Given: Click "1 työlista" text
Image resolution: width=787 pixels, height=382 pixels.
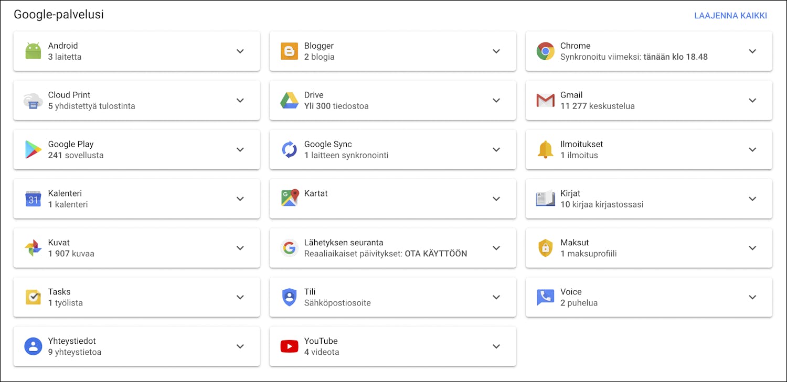Looking at the screenshot, I should click(x=65, y=303).
